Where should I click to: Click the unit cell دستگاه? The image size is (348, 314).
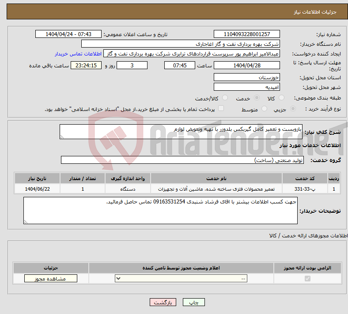pos(128,189)
